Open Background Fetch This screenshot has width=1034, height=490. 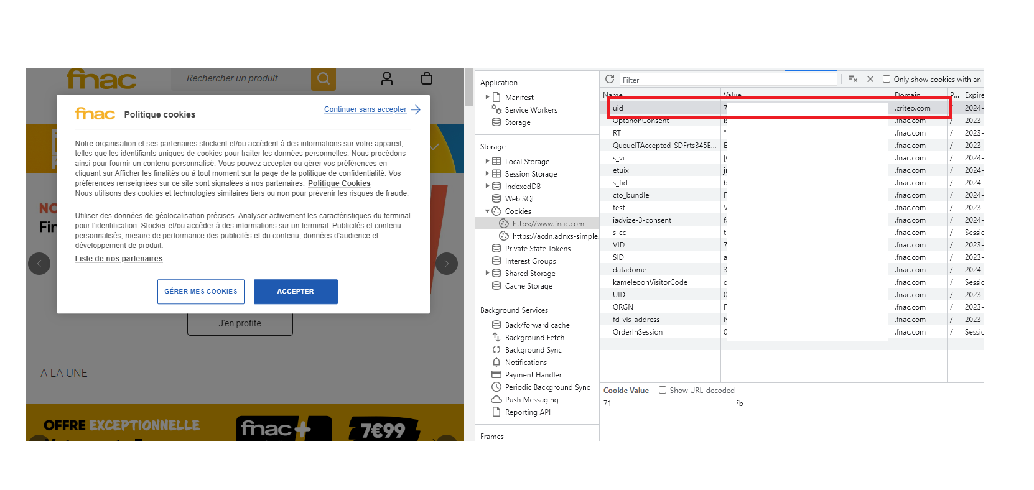click(x=534, y=338)
